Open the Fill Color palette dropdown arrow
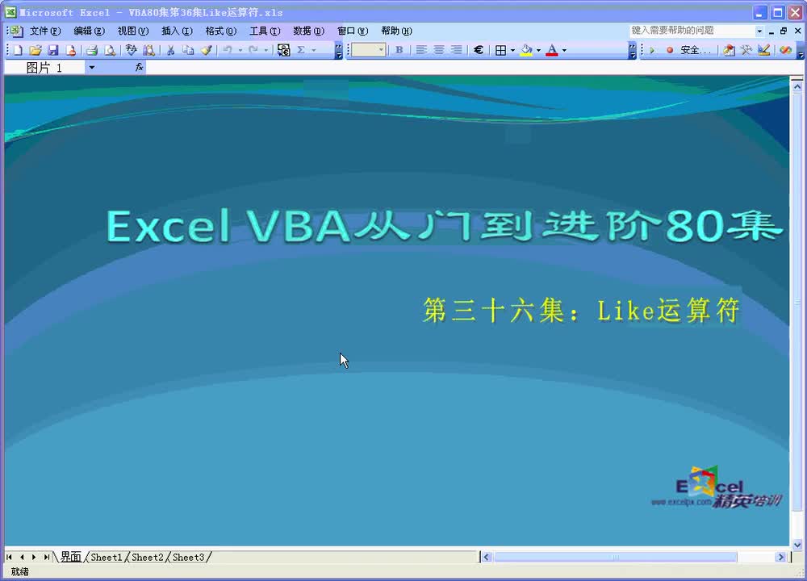The height and width of the screenshot is (581, 807). pos(538,50)
